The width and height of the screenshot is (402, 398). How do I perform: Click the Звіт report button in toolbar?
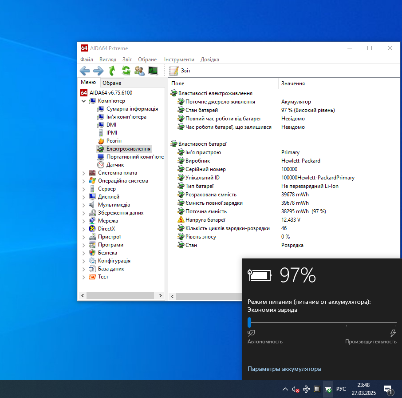tap(180, 71)
